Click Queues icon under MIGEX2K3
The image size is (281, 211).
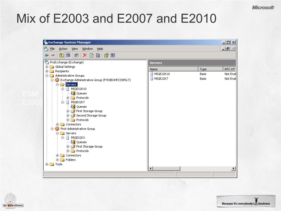pyautogui.click(x=73, y=142)
